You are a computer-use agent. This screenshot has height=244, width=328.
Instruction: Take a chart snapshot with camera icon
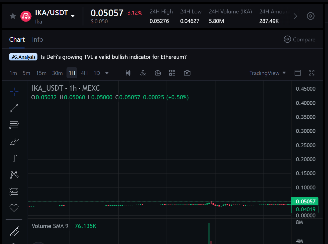click(x=187, y=73)
